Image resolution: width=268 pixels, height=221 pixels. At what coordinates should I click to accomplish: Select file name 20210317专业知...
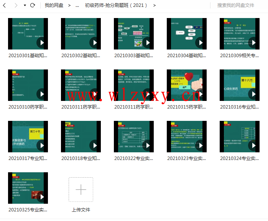coord(28,158)
